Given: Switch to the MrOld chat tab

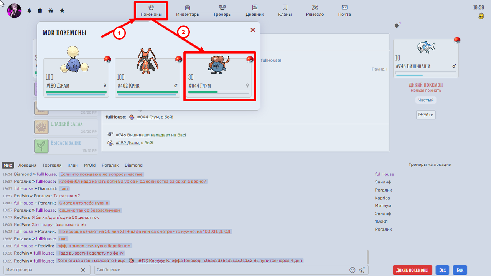Looking at the screenshot, I should tap(90, 165).
